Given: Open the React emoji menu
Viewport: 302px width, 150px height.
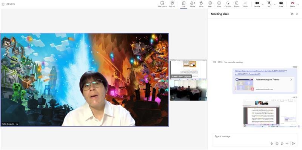Looking at the screenshot, I should coord(210,4).
